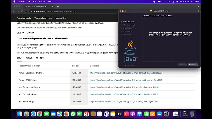Screen dimensions: 212x119
Task: Launch Safari from the Dock
Action: coord(33,114)
